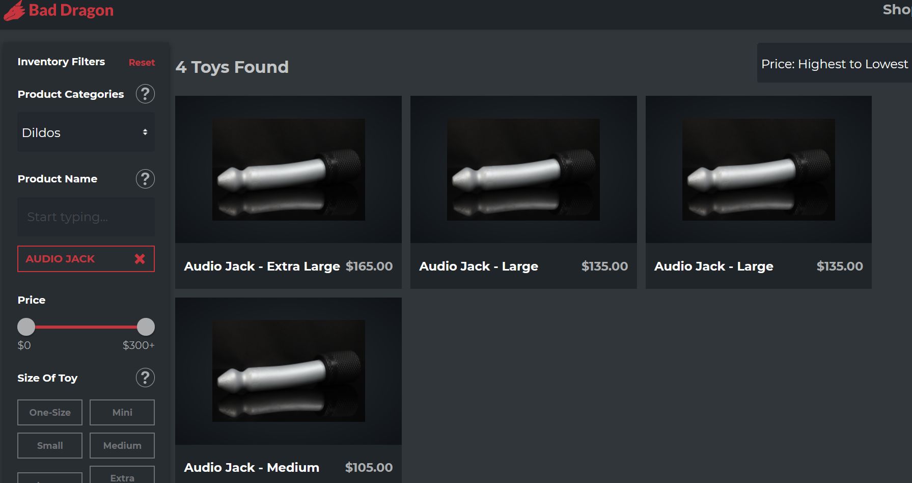This screenshot has width=912, height=483.
Task: Enable the Medium size filter
Action: coord(122,445)
